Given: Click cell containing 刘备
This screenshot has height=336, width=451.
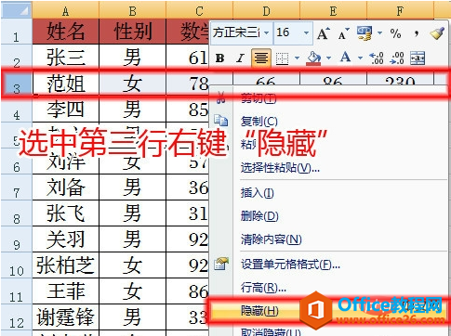Looking at the screenshot, I should coord(65,187).
